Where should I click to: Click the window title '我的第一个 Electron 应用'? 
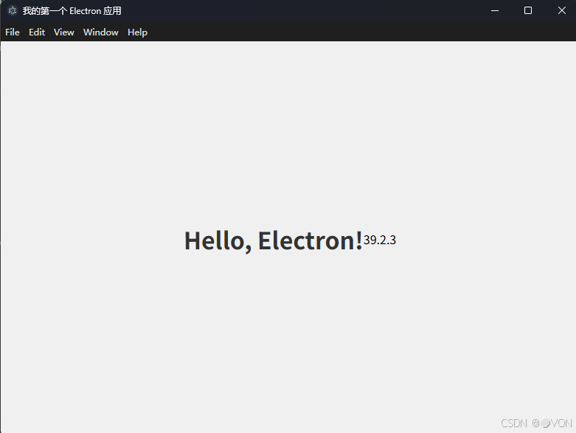(72, 11)
